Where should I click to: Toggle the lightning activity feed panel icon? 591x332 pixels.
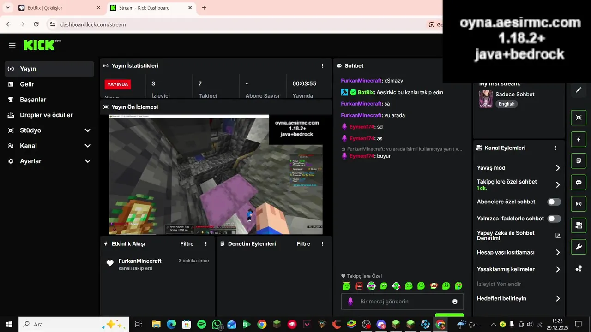[579, 139]
